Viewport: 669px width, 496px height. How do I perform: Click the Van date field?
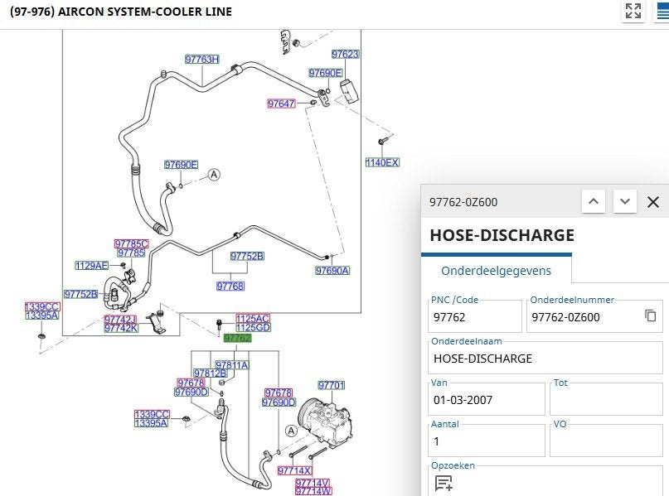click(487, 399)
